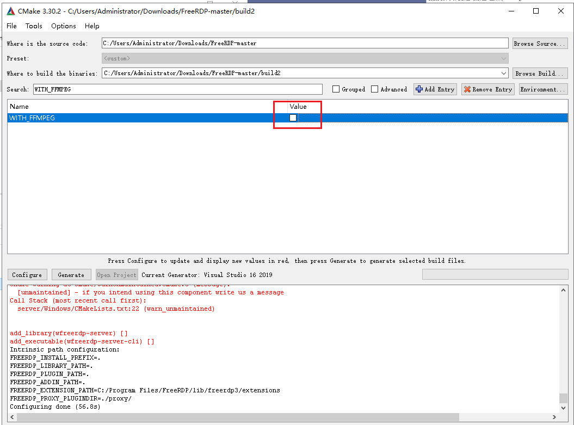Click the server/Windows/CMakeLists.txt:22 log line

pos(116,309)
